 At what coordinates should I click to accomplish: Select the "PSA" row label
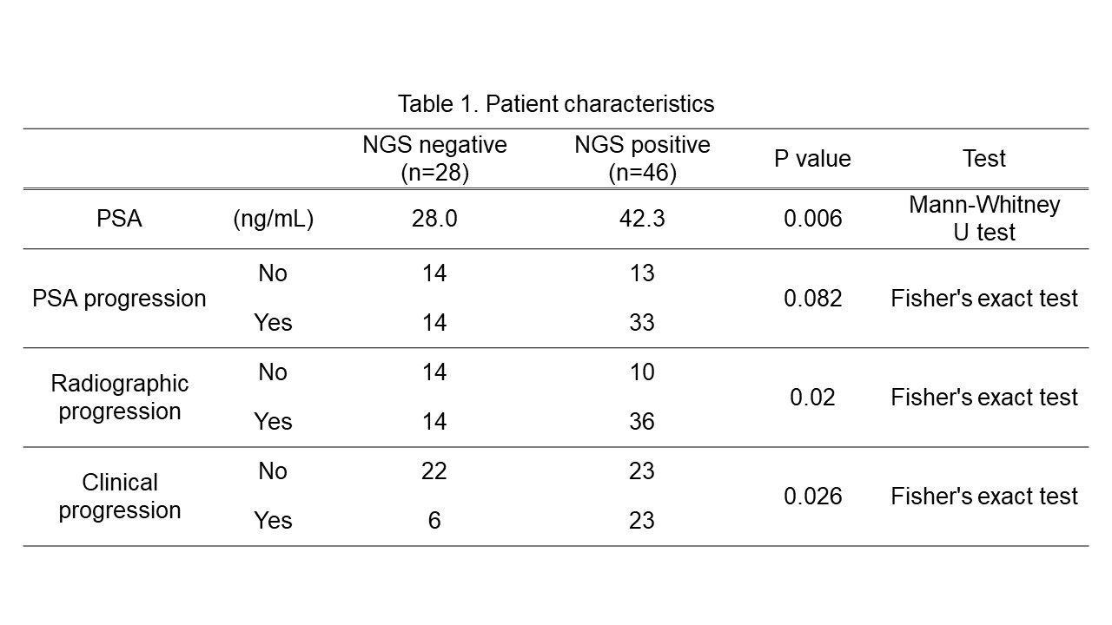tap(119, 219)
